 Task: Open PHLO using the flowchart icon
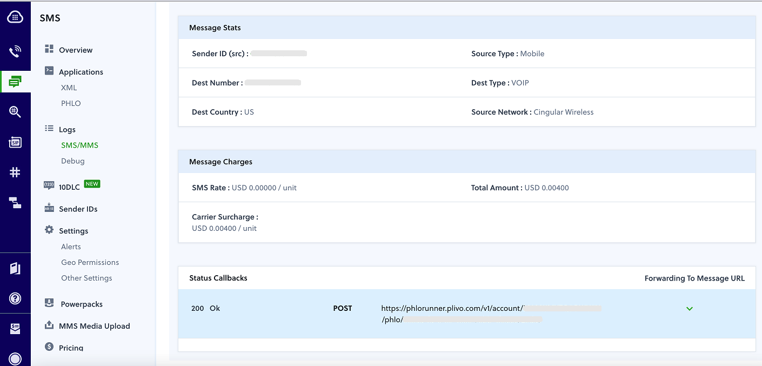pyautogui.click(x=15, y=203)
